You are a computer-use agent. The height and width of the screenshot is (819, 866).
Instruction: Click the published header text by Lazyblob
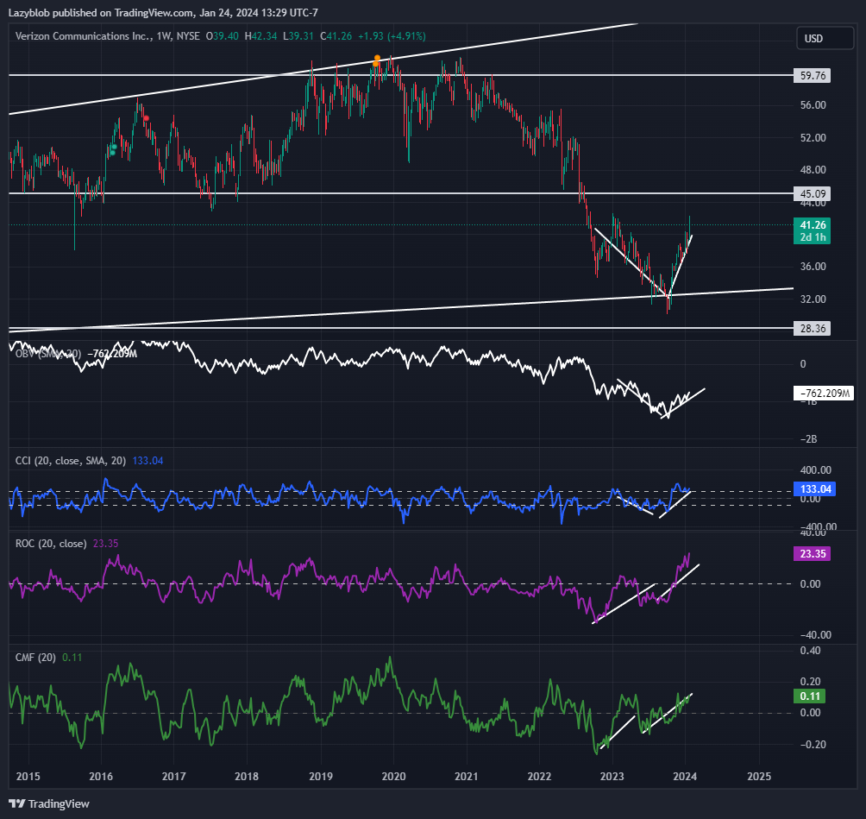click(x=163, y=13)
